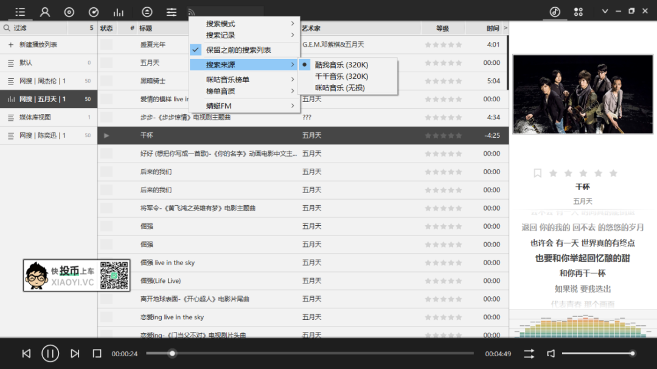Click the filter search magnifier icon
This screenshot has height=369, width=657.
(7, 28)
